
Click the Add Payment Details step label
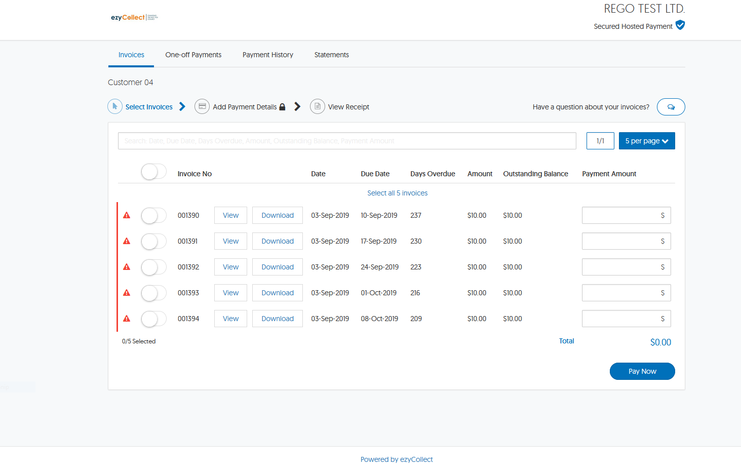pos(245,107)
